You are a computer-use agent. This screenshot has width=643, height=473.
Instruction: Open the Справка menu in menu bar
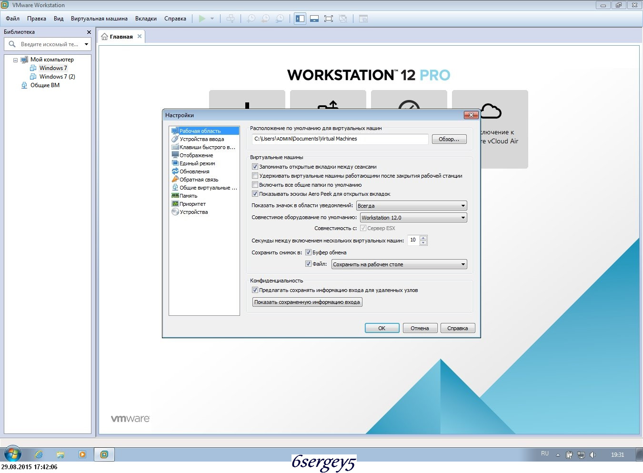(x=175, y=19)
